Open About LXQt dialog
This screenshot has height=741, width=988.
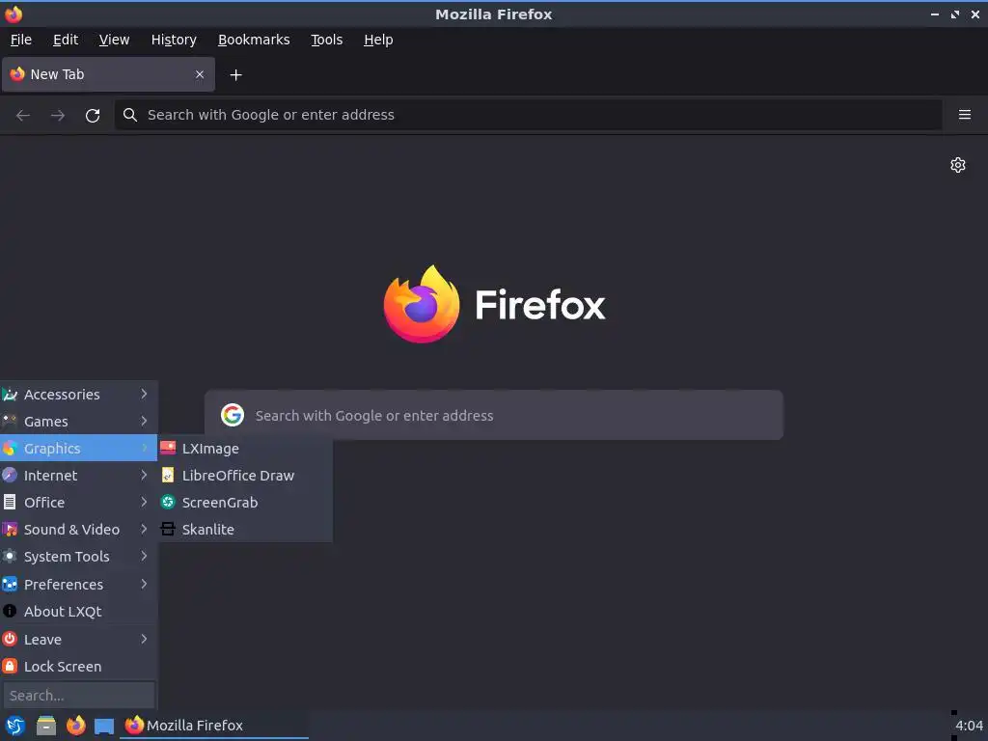click(78, 611)
